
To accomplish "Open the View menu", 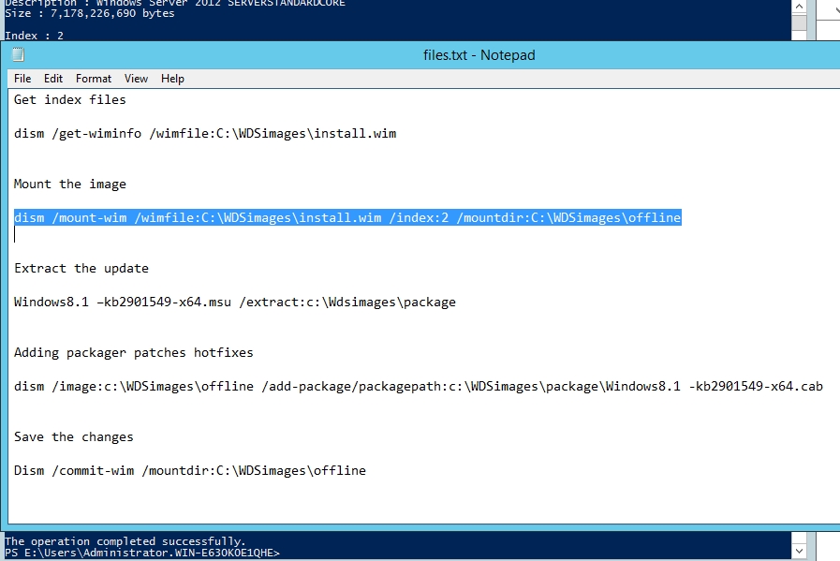I will click(x=137, y=79).
